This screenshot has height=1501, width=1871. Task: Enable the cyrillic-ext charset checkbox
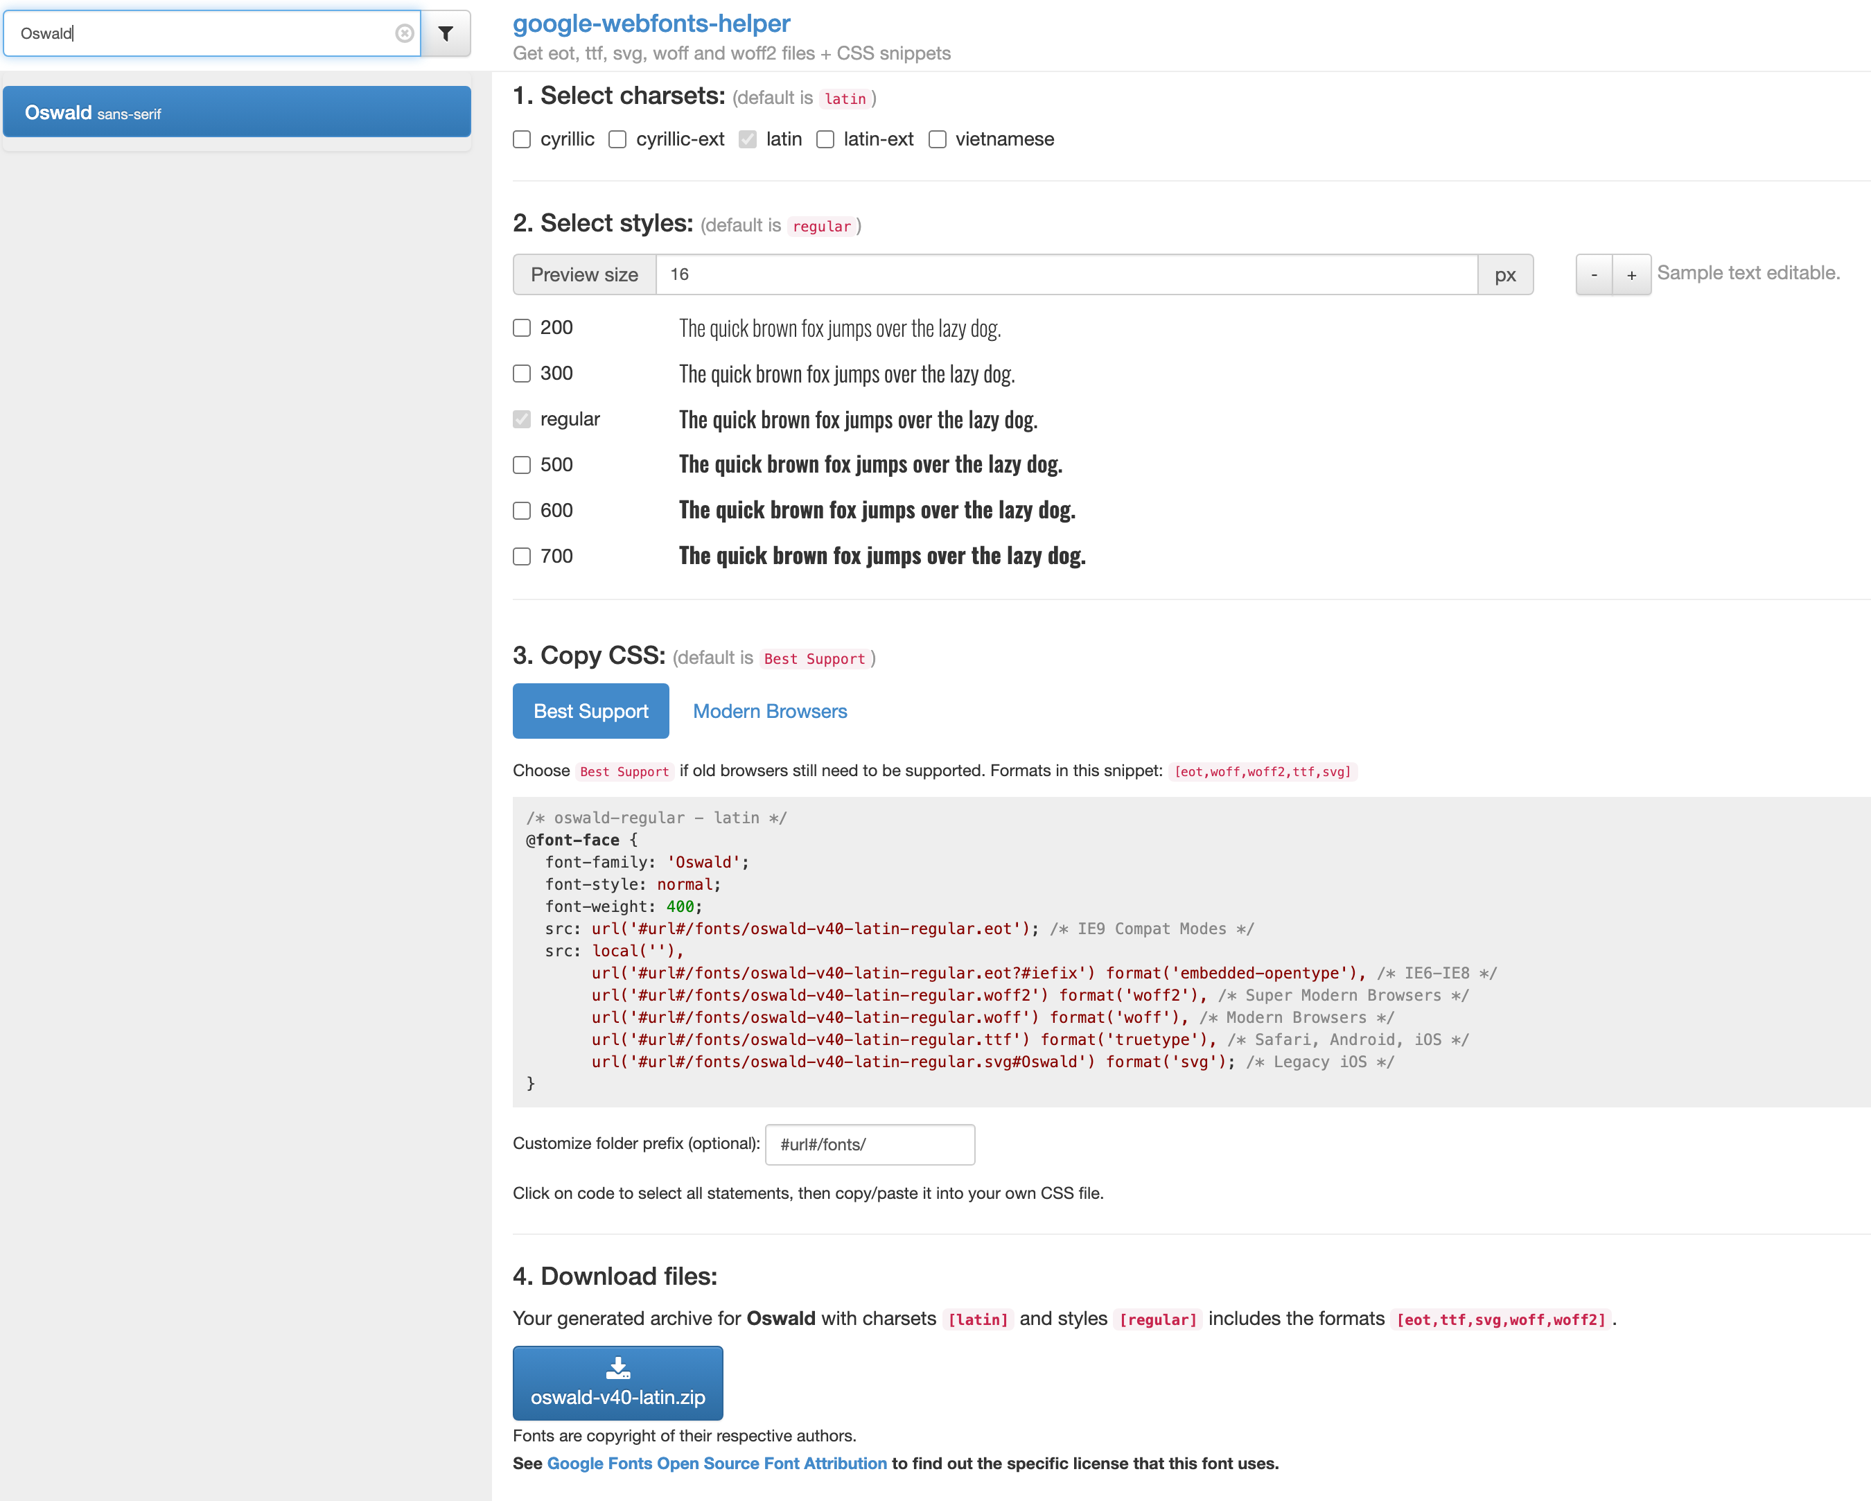pyautogui.click(x=618, y=140)
